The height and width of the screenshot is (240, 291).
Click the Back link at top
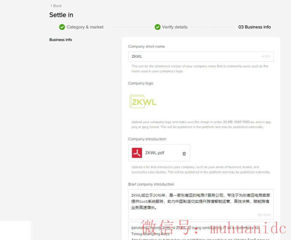pos(56,6)
